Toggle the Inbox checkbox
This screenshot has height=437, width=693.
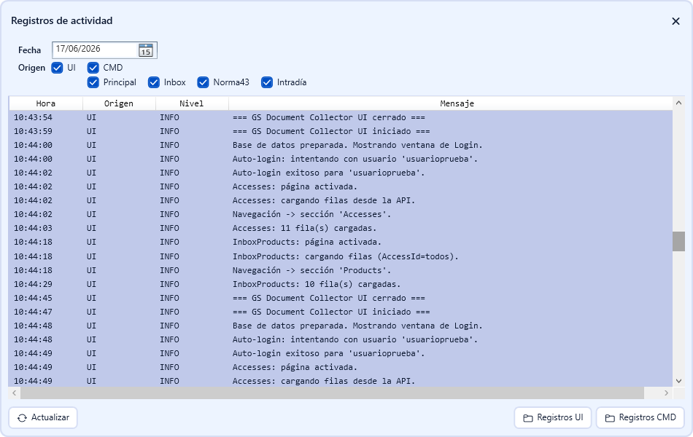point(153,82)
